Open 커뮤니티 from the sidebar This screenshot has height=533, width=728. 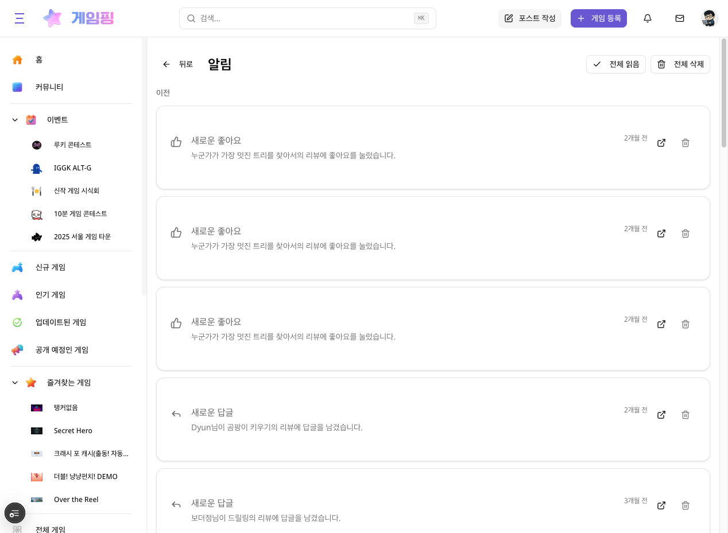click(49, 87)
